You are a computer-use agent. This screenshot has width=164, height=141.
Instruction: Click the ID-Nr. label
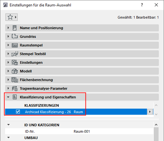[30, 131]
